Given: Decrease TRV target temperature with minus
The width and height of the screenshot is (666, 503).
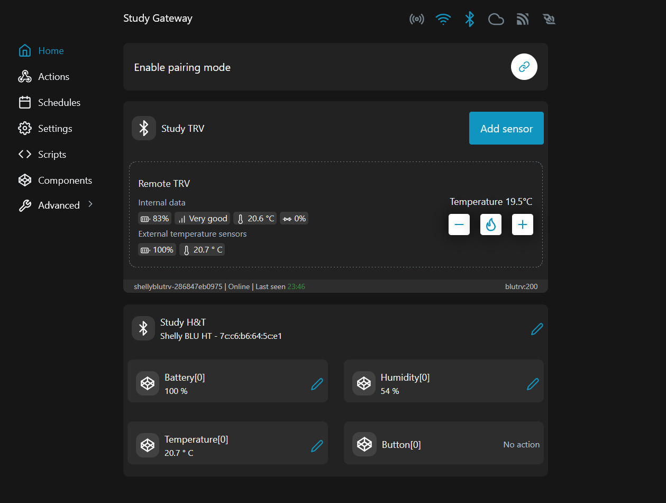Looking at the screenshot, I should pos(459,224).
